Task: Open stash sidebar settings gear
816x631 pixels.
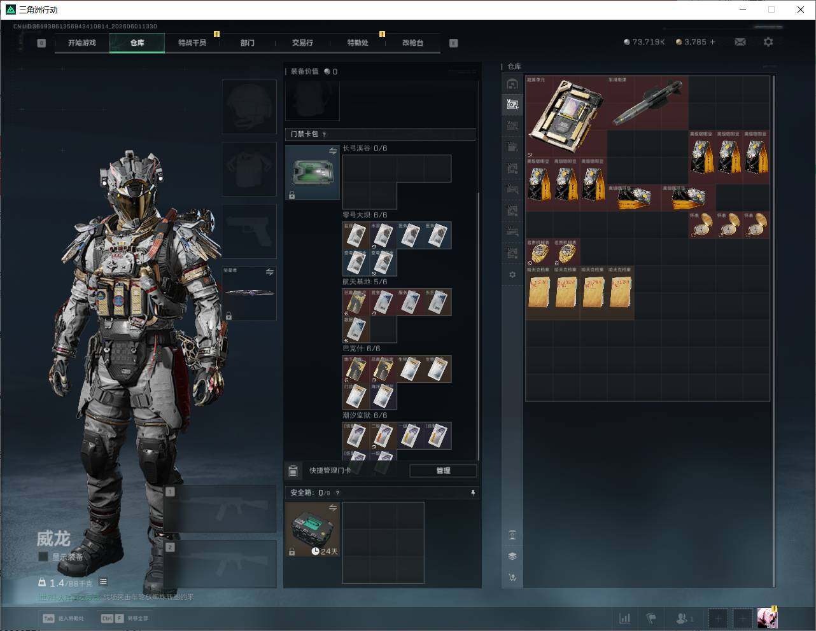Action: click(x=512, y=275)
